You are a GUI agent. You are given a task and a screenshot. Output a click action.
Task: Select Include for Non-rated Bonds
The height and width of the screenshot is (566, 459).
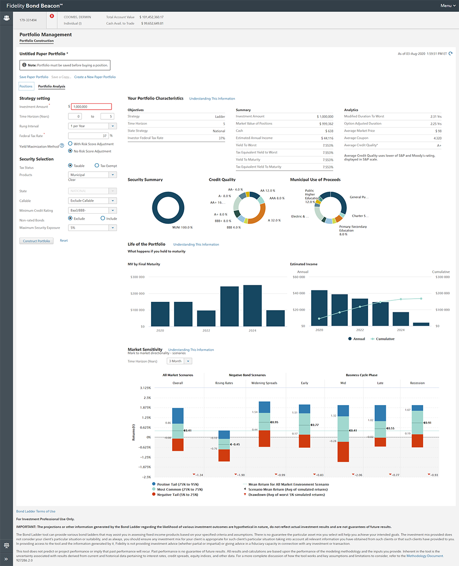(x=103, y=218)
